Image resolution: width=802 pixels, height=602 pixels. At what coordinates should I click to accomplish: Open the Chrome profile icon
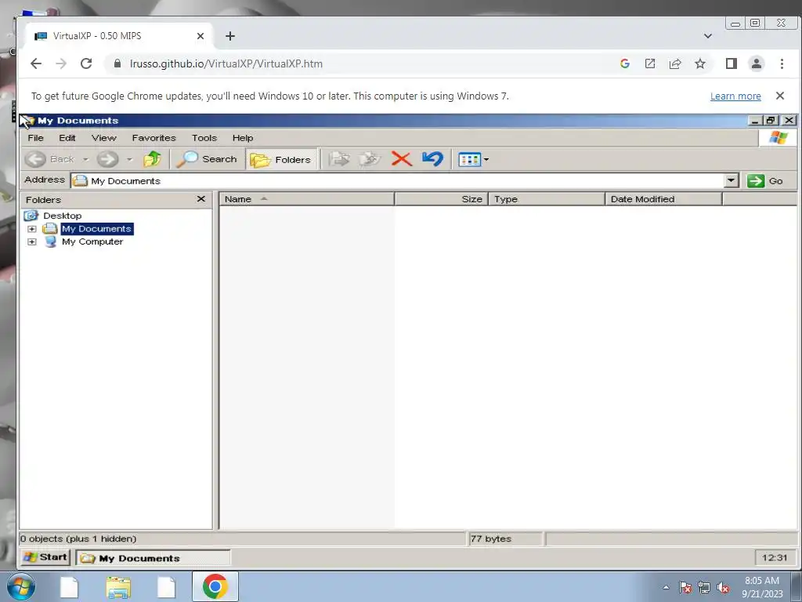pos(756,63)
